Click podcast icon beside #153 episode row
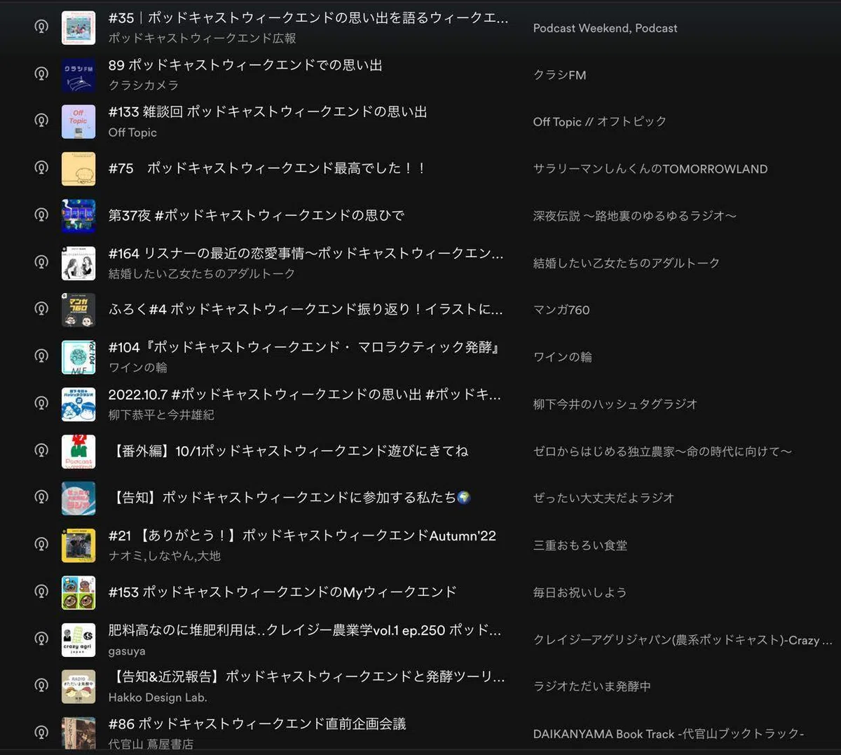Image resolution: width=841 pixels, height=755 pixels. tap(41, 591)
